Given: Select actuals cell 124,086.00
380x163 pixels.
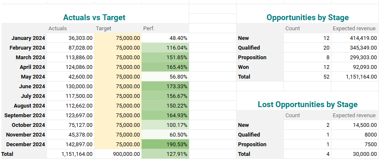Looking at the screenshot, I should [70, 67].
